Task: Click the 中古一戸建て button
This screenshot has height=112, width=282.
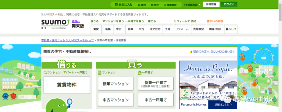Action: point(156,100)
